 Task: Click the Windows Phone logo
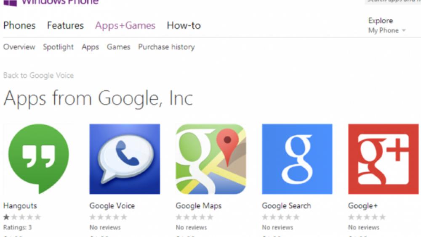click(10, 3)
